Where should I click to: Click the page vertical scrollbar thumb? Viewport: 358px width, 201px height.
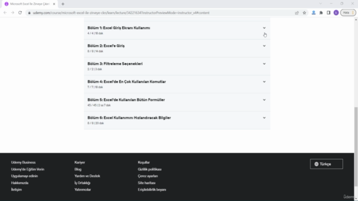pos(356,147)
